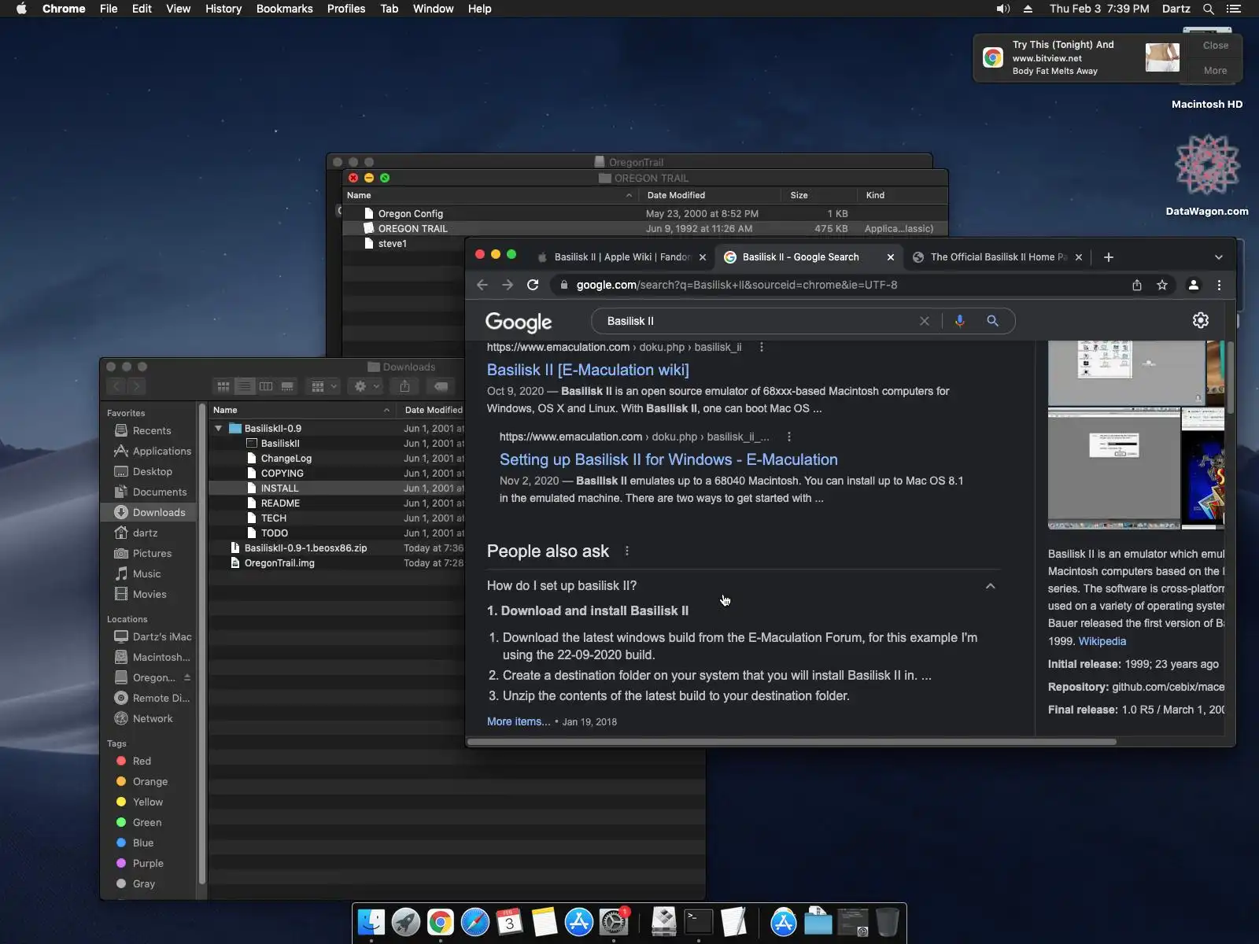The image size is (1259, 944).
Task: Click the More items... link
Action: [519, 721]
